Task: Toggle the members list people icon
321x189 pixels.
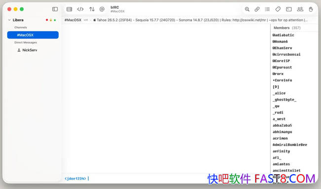Action: tap(300, 9)
